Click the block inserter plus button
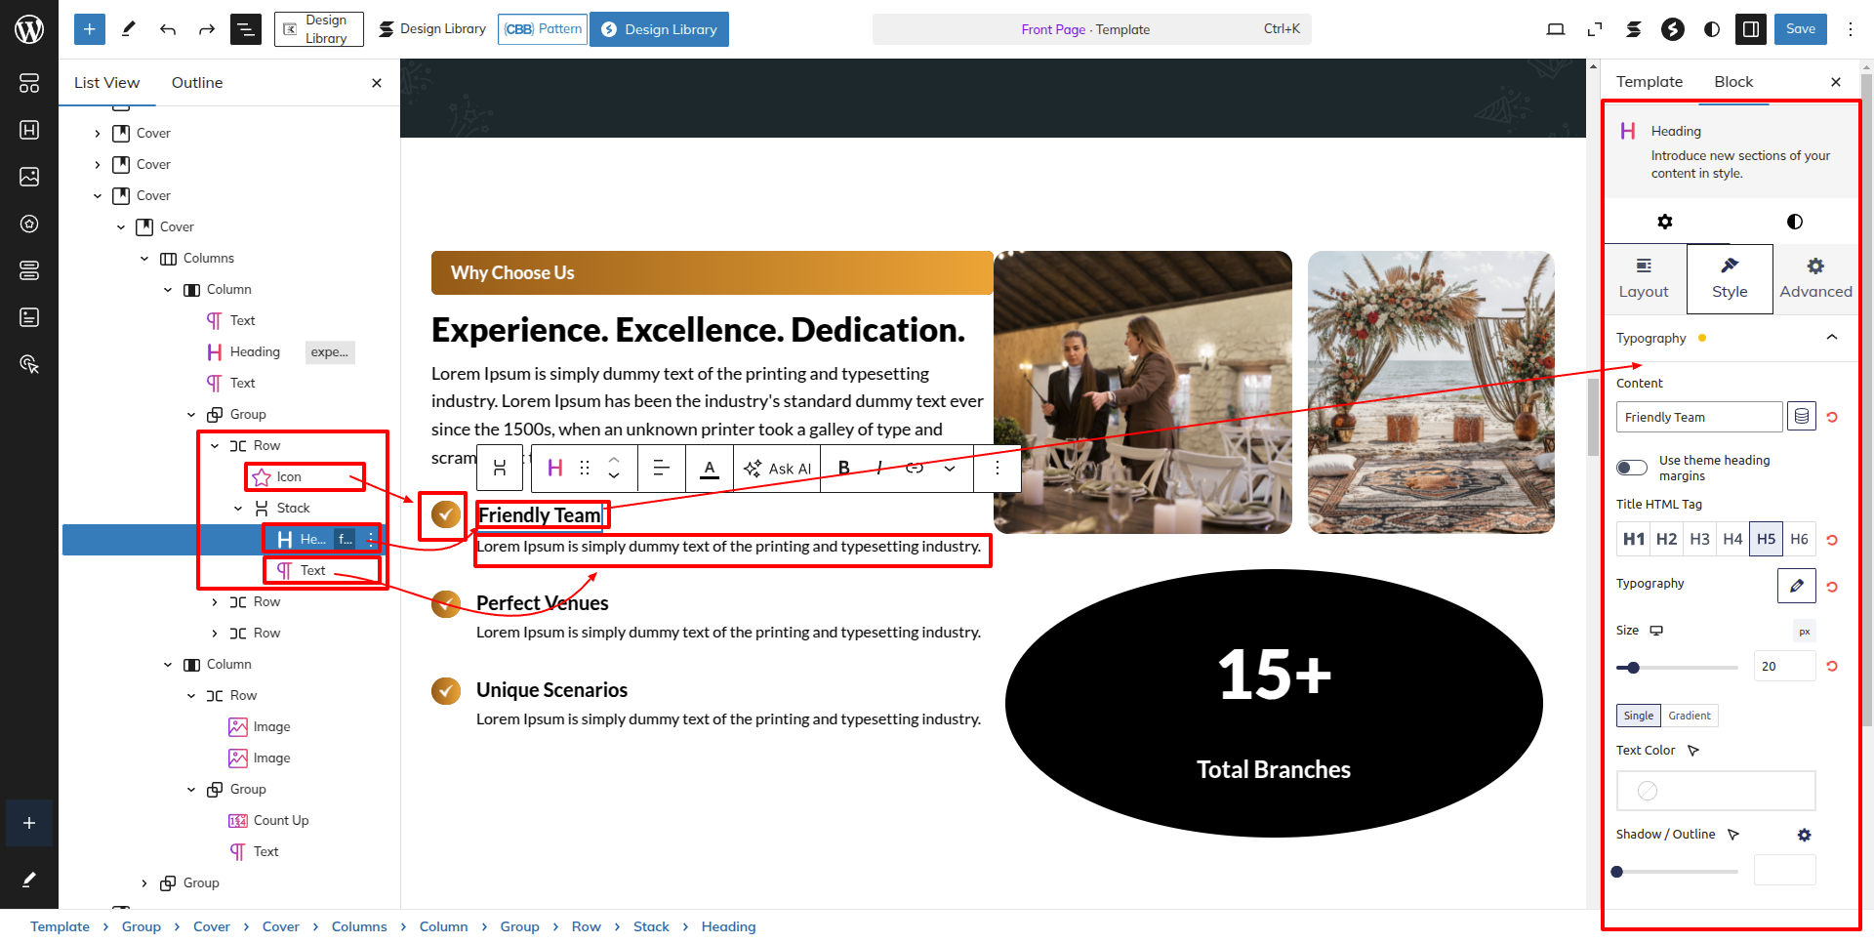This screenshot has height=943, width=1874. [89, 29]
